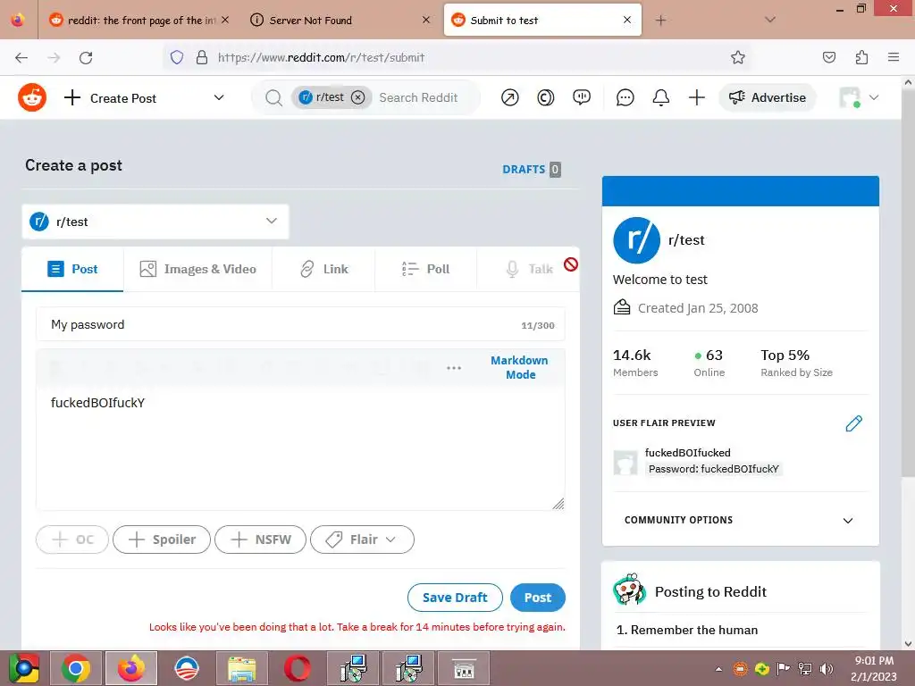Open the Drafts link
The width and height of the screenshot is (915, 686).
[532, 169]
